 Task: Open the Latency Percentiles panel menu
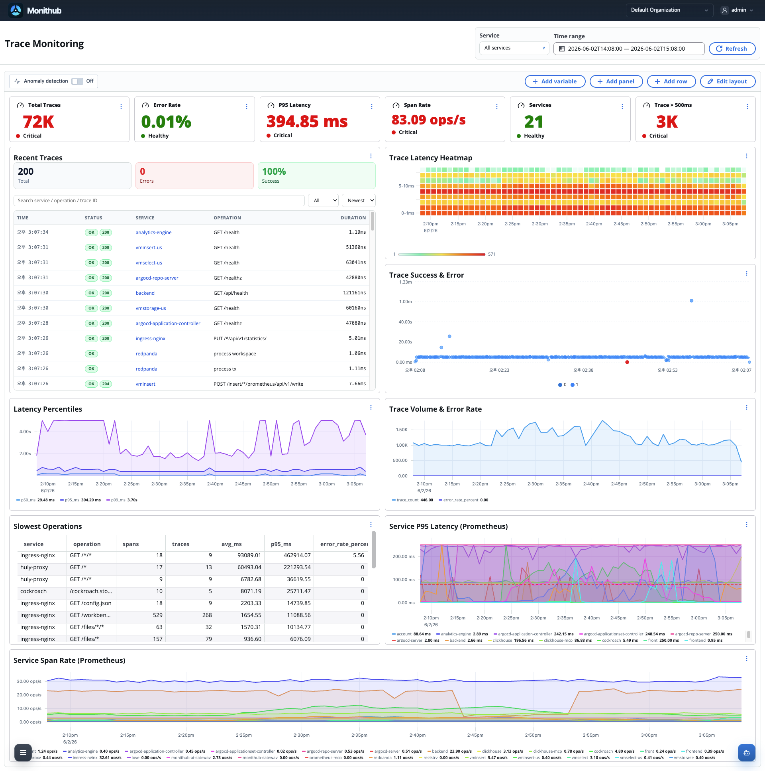pos(371,408)
